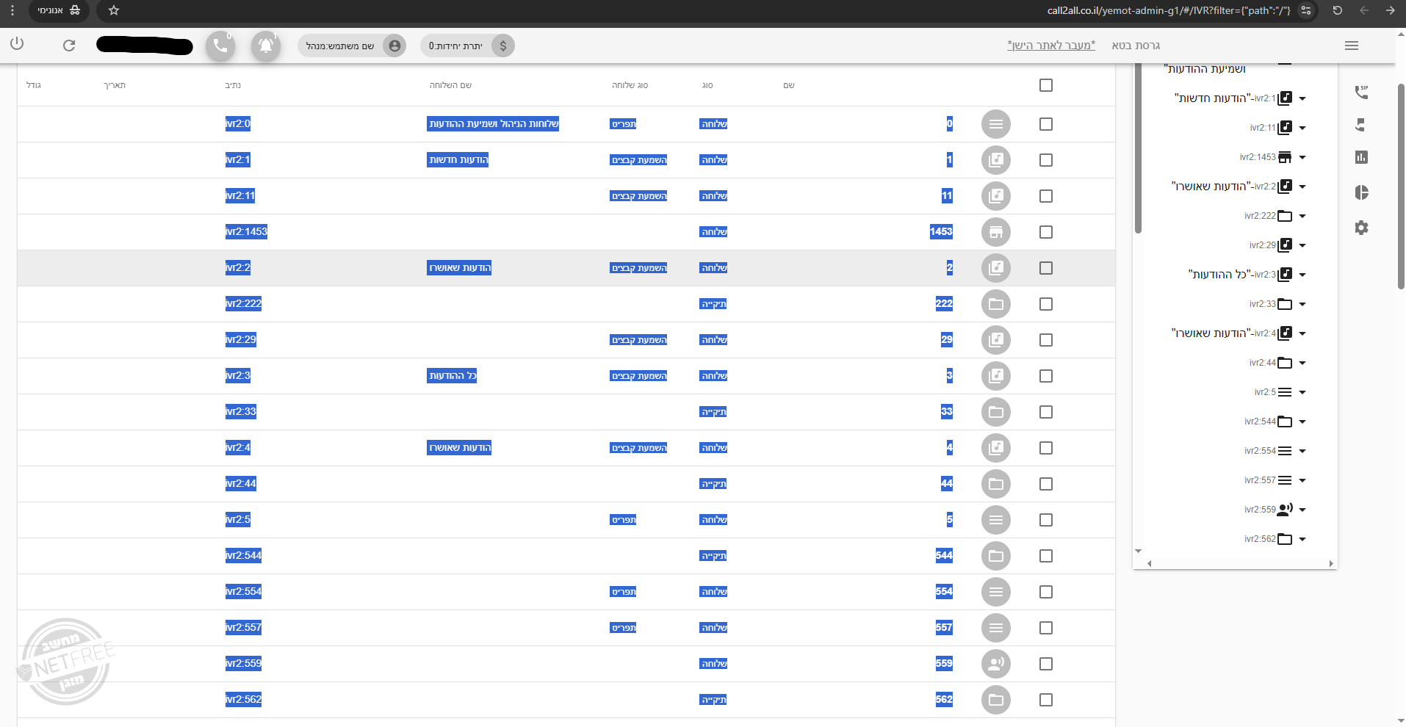The height and width of the screenshot is (727, 1406).
Task: Click the bar chart statistics sidebar icon
Action: click(1361, 157)
